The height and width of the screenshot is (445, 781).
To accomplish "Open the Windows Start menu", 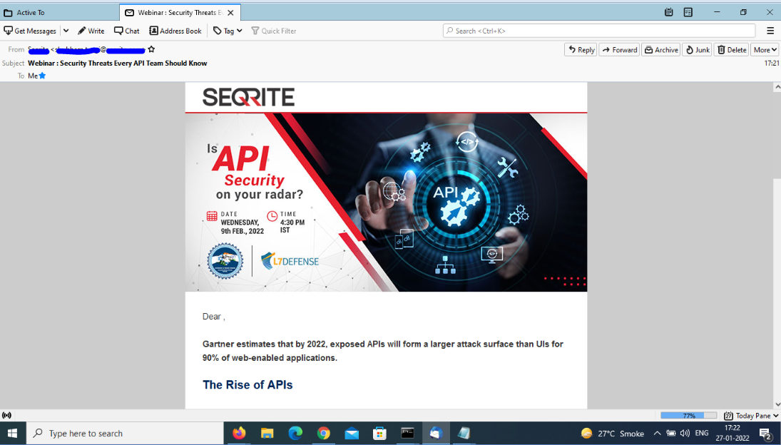I will click(x=12, y=433).
